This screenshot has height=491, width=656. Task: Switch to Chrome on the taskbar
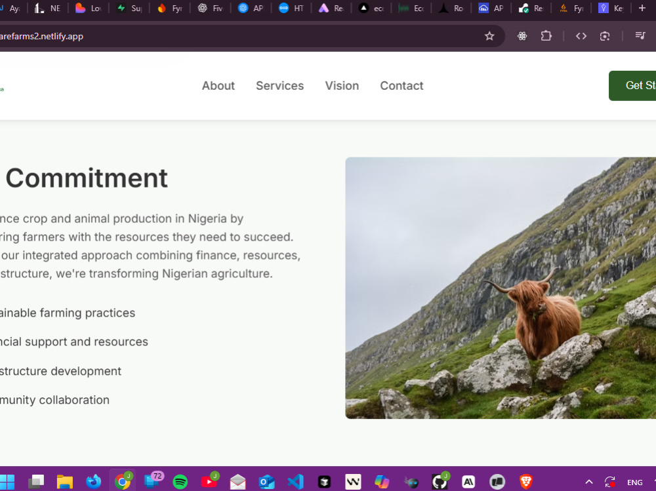(x=123, y=482)
